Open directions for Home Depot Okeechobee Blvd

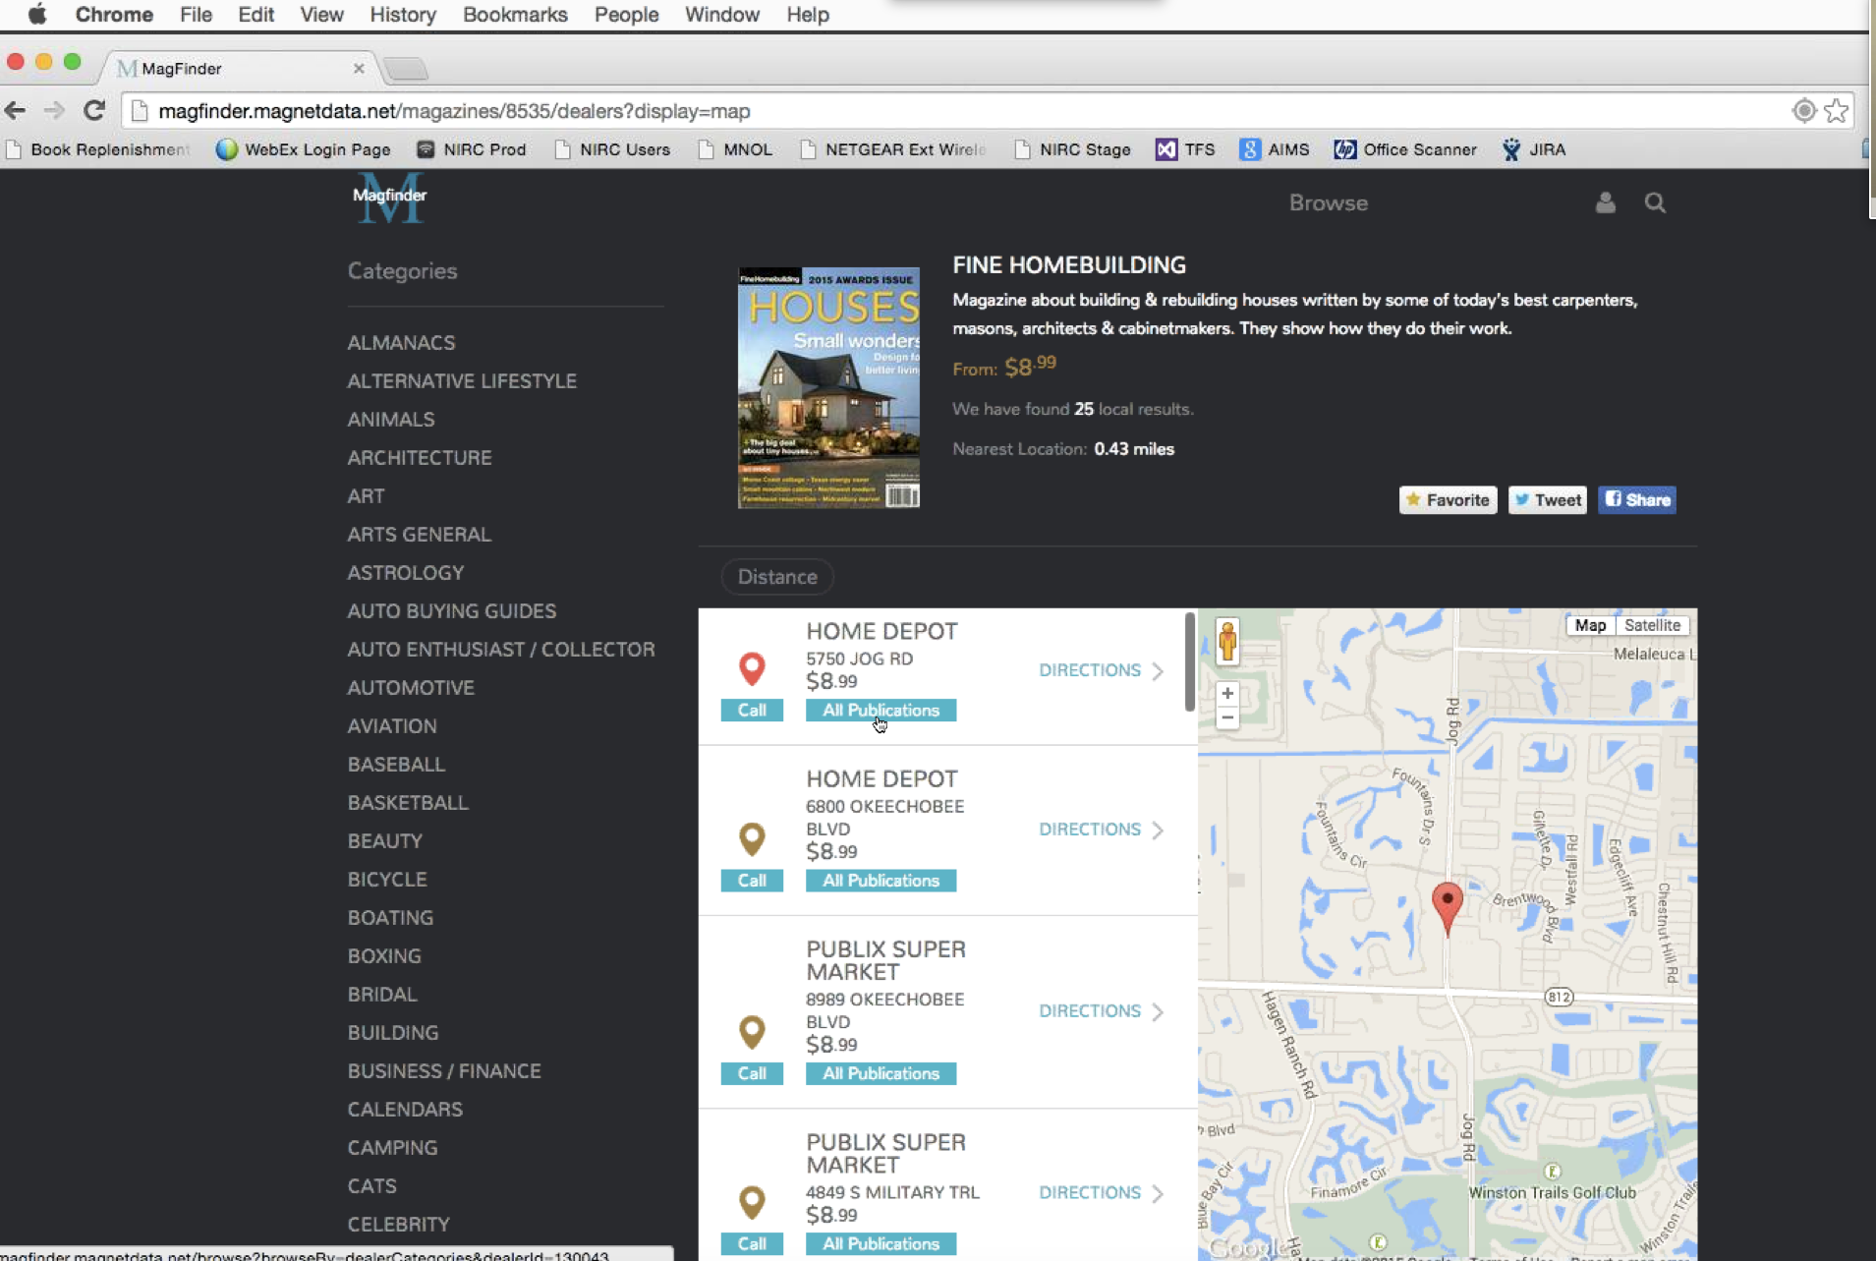coord(1101,830)
